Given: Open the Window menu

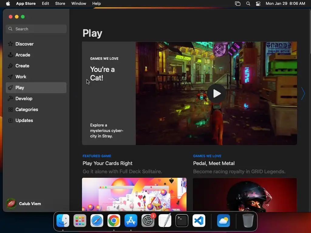Looking at the screenshot, I should 79,4.
